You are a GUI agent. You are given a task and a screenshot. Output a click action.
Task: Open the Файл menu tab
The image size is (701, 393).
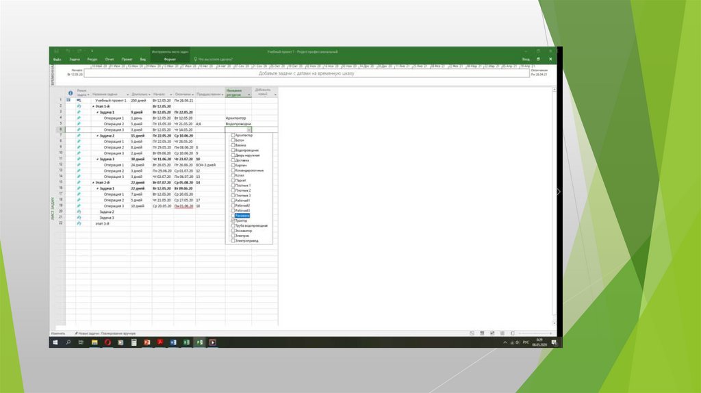[x=58, y=59]
